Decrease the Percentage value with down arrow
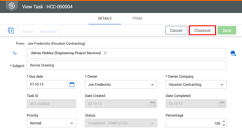Screen dimensions: 242x129 (224, 125)
